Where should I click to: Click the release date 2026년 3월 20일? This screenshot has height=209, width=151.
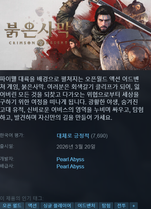(76, 147)
